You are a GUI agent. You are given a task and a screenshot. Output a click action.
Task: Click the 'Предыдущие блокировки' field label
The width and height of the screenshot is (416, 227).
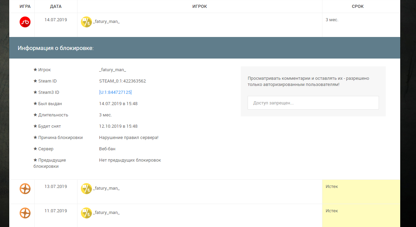click(50, 163)
